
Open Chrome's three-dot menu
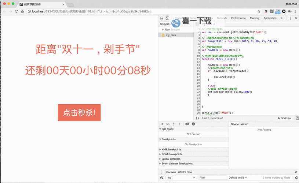(x=296, y=11)
